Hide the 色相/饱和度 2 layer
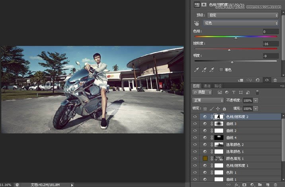This screenshot has height=187, width=285. (x=195, y=117)
